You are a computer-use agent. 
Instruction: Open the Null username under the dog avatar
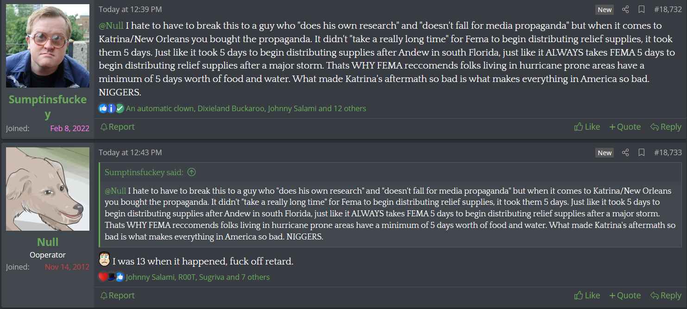48,242
